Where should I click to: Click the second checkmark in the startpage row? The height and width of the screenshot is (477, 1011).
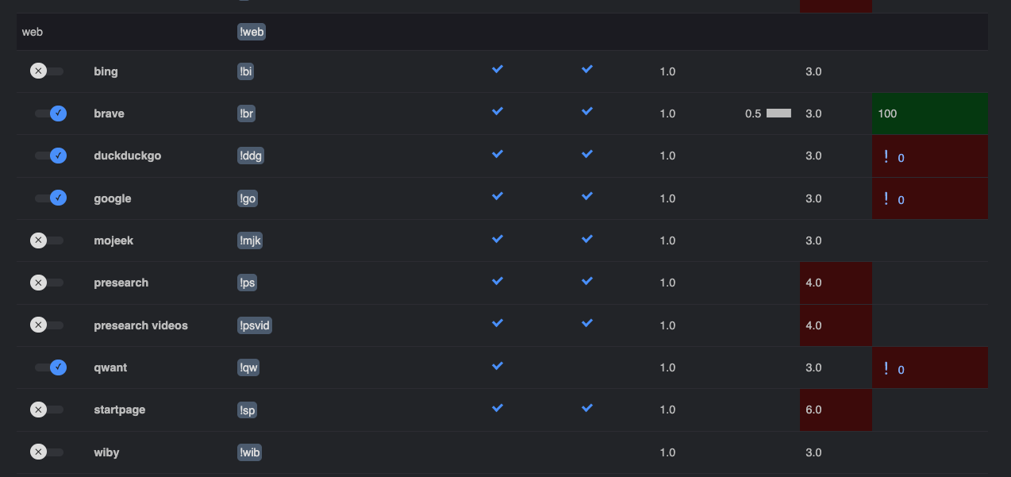(587, 408)
